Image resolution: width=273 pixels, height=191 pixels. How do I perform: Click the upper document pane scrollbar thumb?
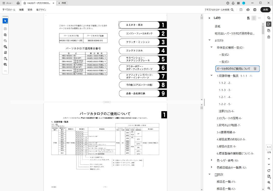point(202,18)
